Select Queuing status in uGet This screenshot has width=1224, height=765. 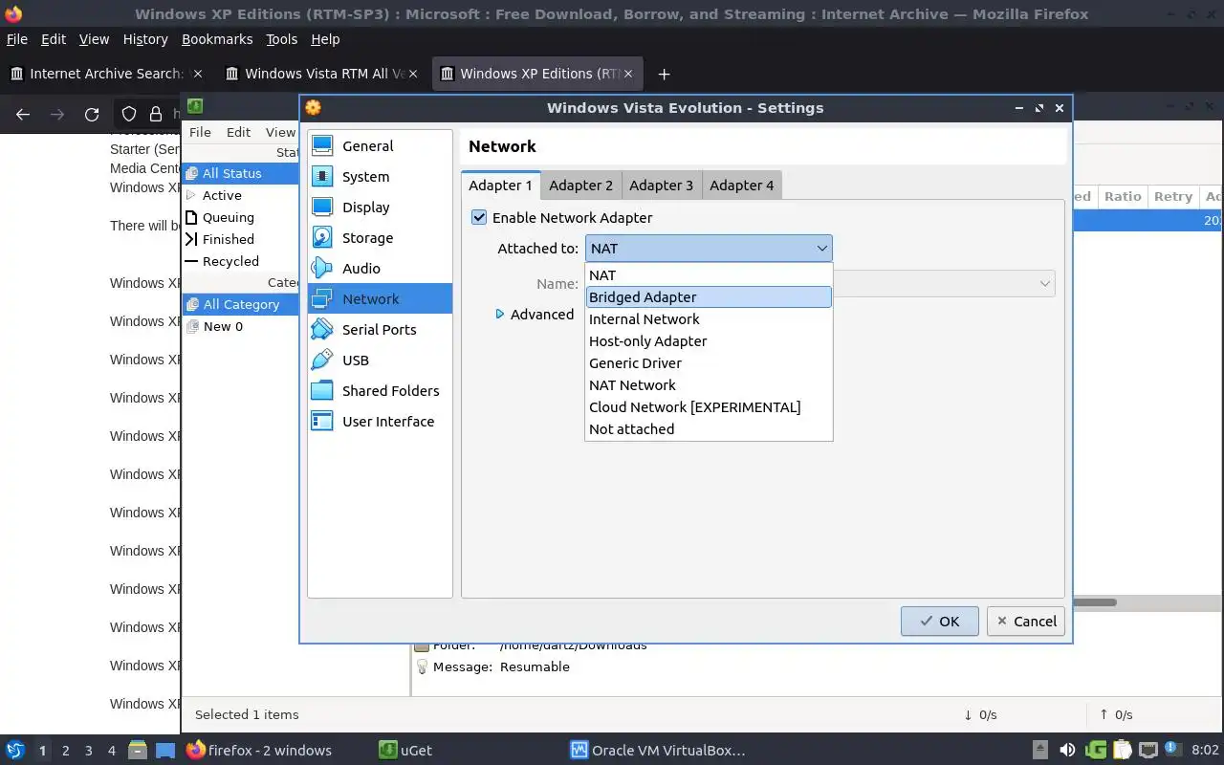click(240, 217)
